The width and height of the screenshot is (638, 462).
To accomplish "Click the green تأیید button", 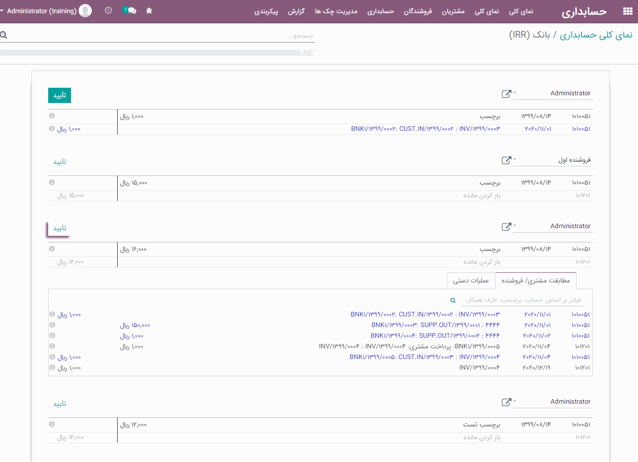I will pos(59,95).
